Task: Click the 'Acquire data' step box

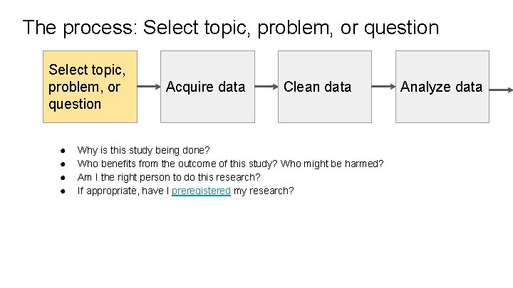Action: (207, 87)
